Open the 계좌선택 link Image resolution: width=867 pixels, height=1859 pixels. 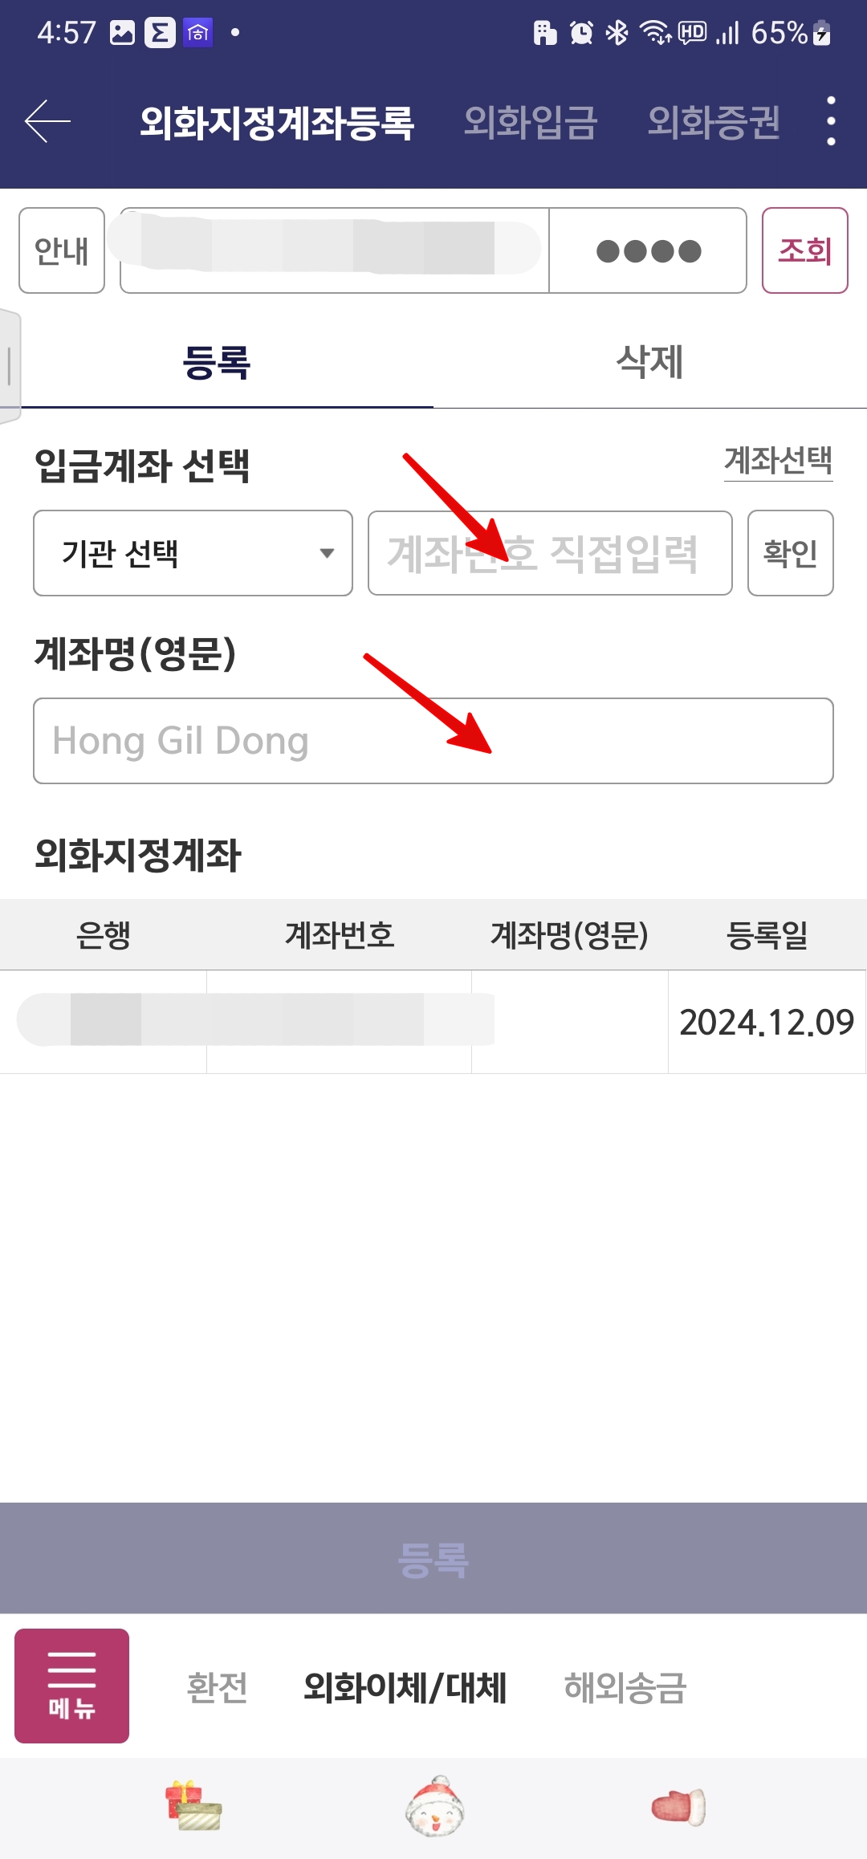(x=778, y=461)
